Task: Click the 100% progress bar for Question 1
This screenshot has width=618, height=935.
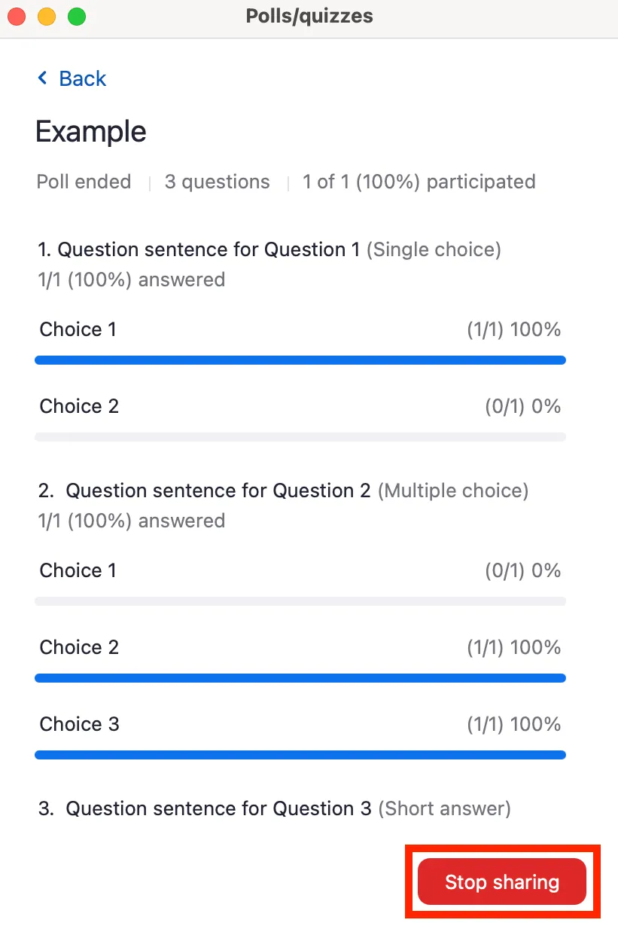Action: click(x=300, y=360)
